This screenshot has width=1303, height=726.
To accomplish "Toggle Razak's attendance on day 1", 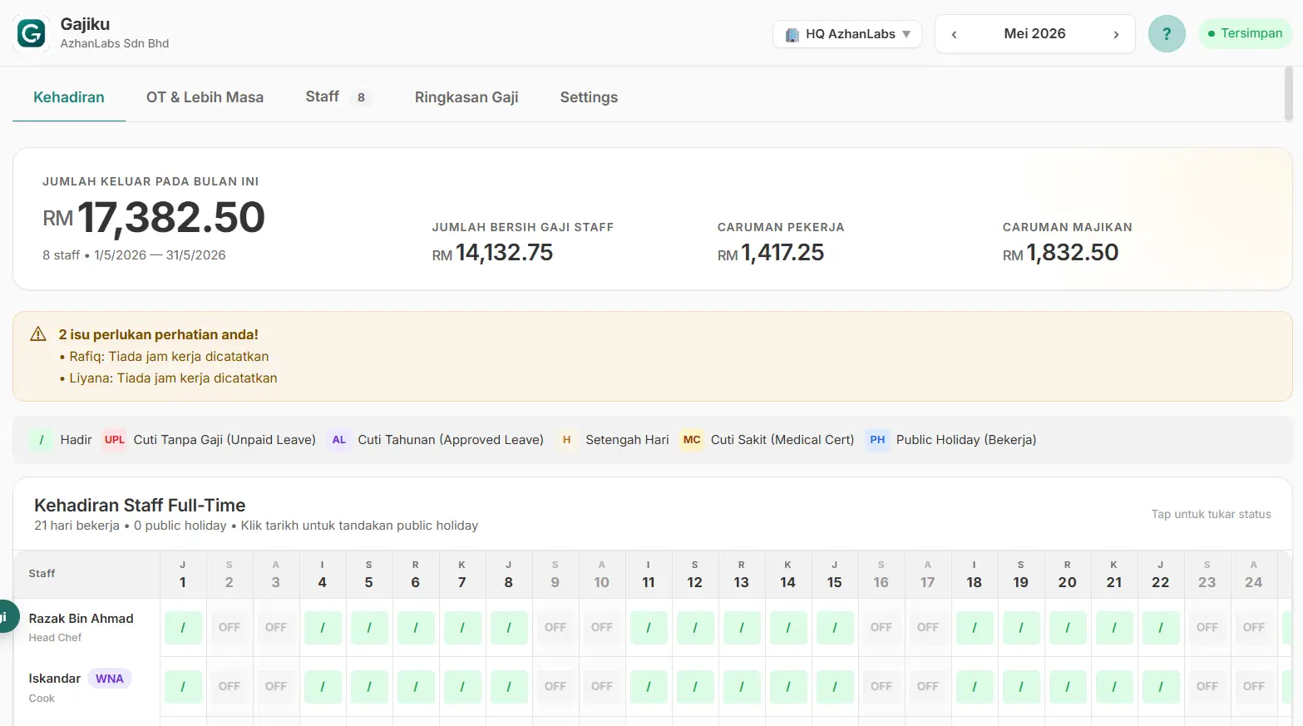I will [183, 627].
